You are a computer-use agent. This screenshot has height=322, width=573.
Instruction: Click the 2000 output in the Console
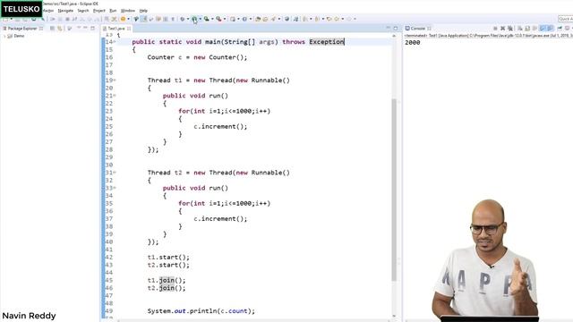(x=413, y=43)
